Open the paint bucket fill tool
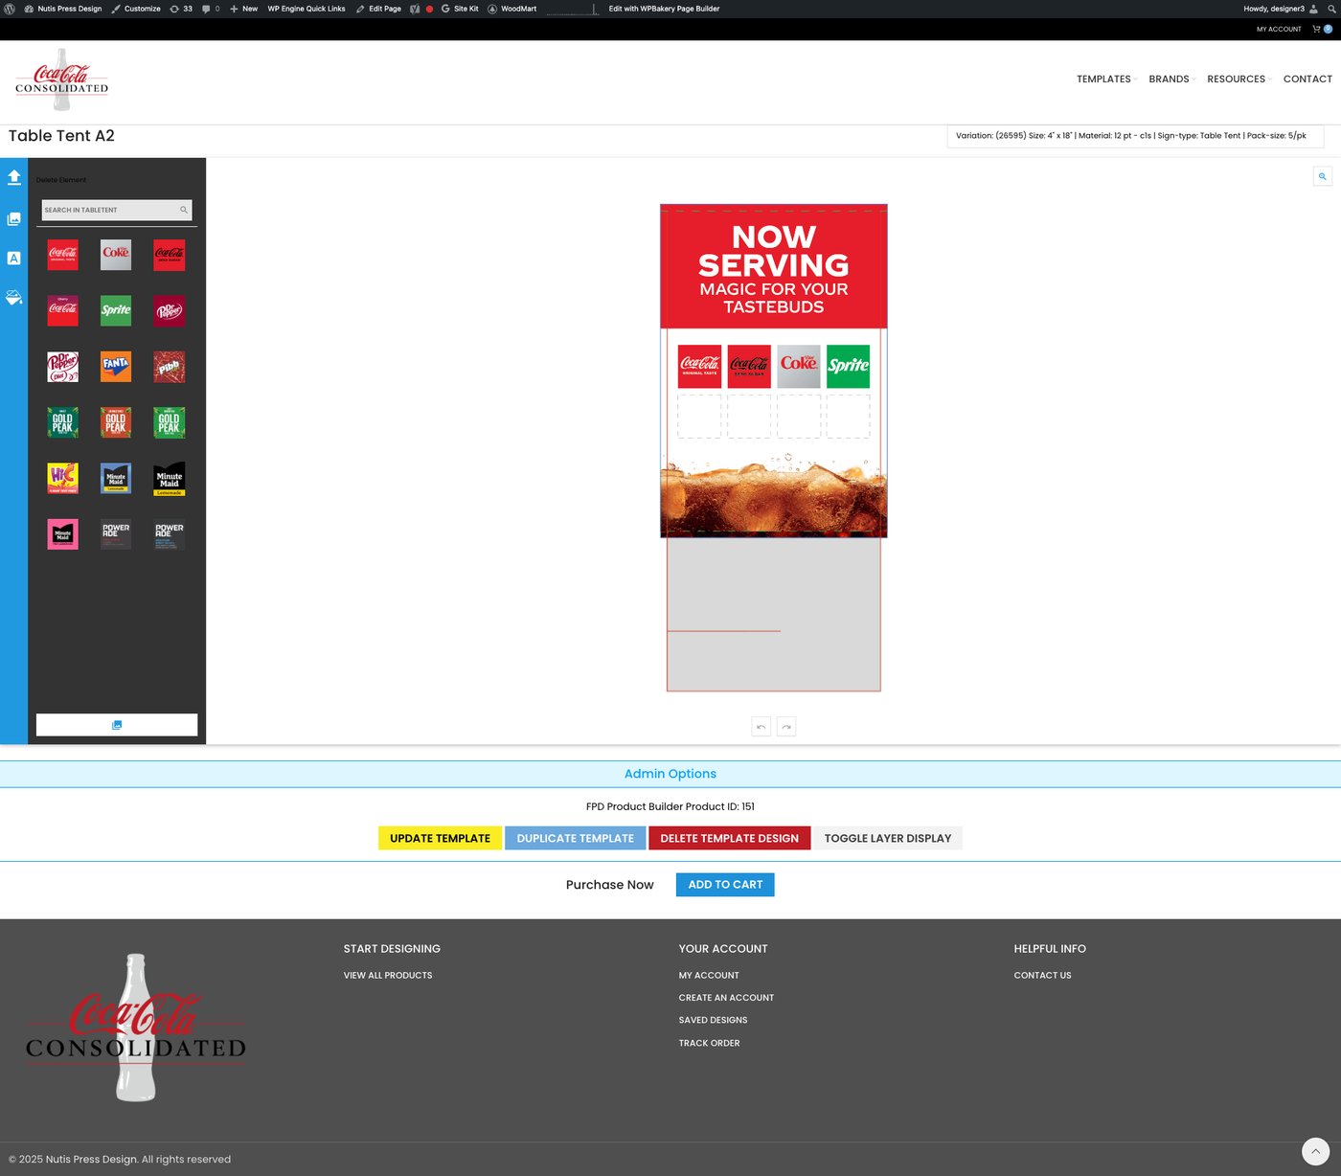1341x1176 pixels. click(x=13, y=298)
